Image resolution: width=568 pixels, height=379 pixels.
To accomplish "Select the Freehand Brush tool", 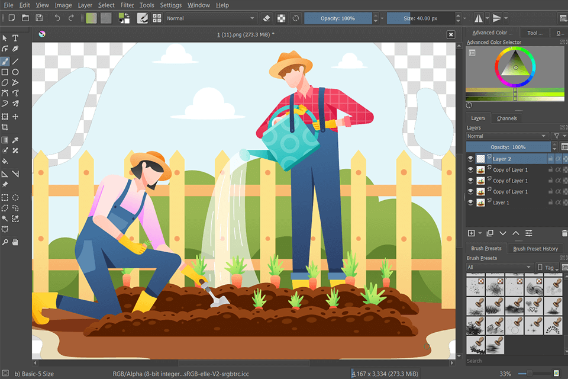I will click(5, 62).
